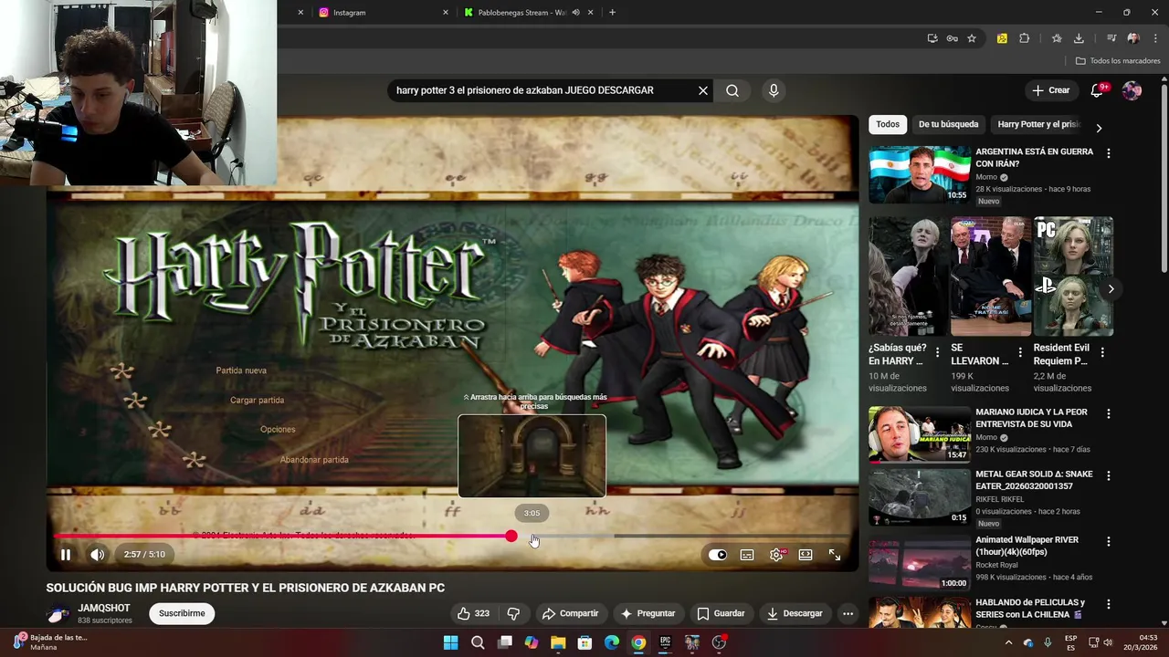Enter fullscreen mode in the player

click(835, 555)
